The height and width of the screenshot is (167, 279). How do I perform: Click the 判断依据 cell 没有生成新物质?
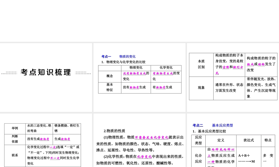point(39,139)
